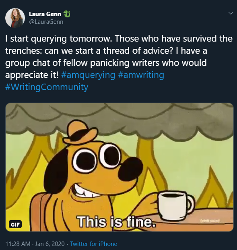
Task: Click the watermark credit on the GIF
Action: pyautogui.click(x=210, y=221)
